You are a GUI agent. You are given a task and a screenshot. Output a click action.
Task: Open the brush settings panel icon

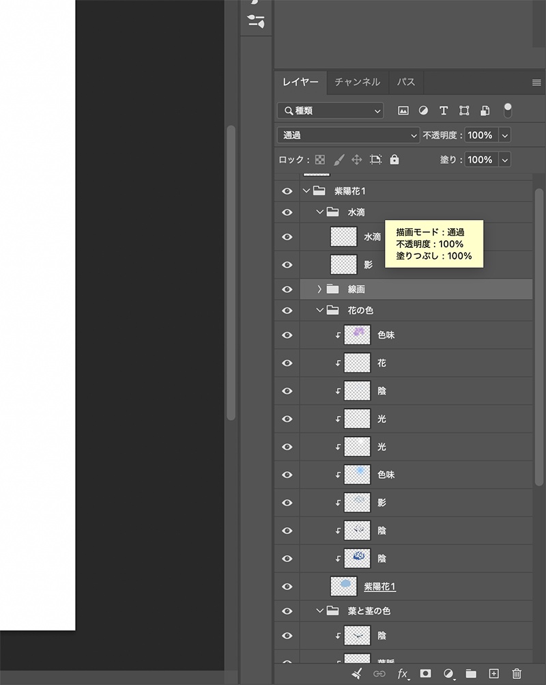[256, 21]
